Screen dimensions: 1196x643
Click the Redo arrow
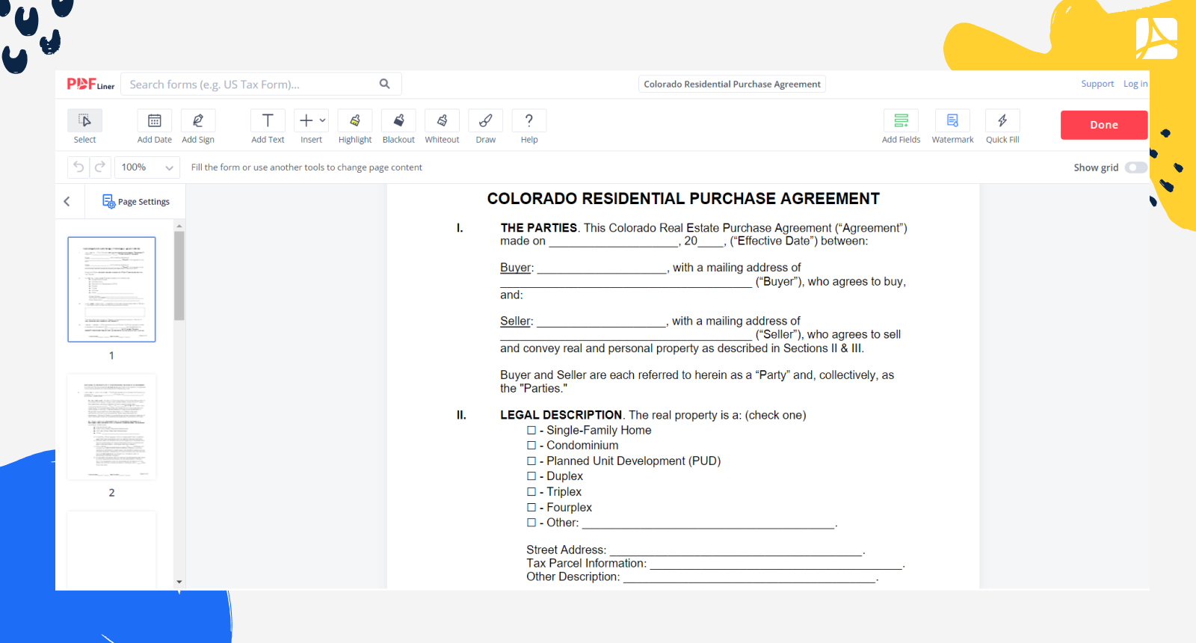point(100,167)
